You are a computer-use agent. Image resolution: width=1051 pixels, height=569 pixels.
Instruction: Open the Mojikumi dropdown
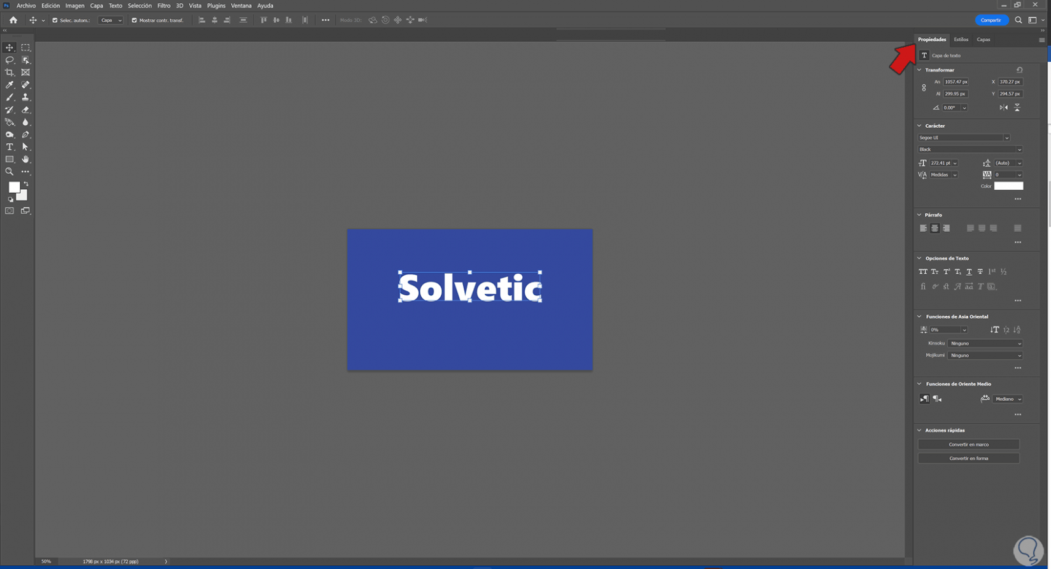click(x=985, y=356)
